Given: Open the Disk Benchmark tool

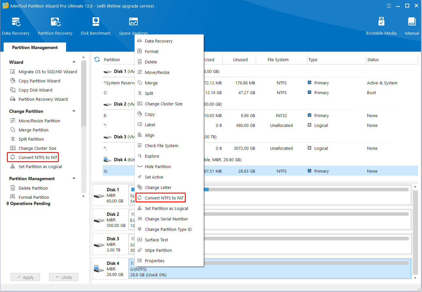Looking at the screenshot, I should [x=96, y=26].
